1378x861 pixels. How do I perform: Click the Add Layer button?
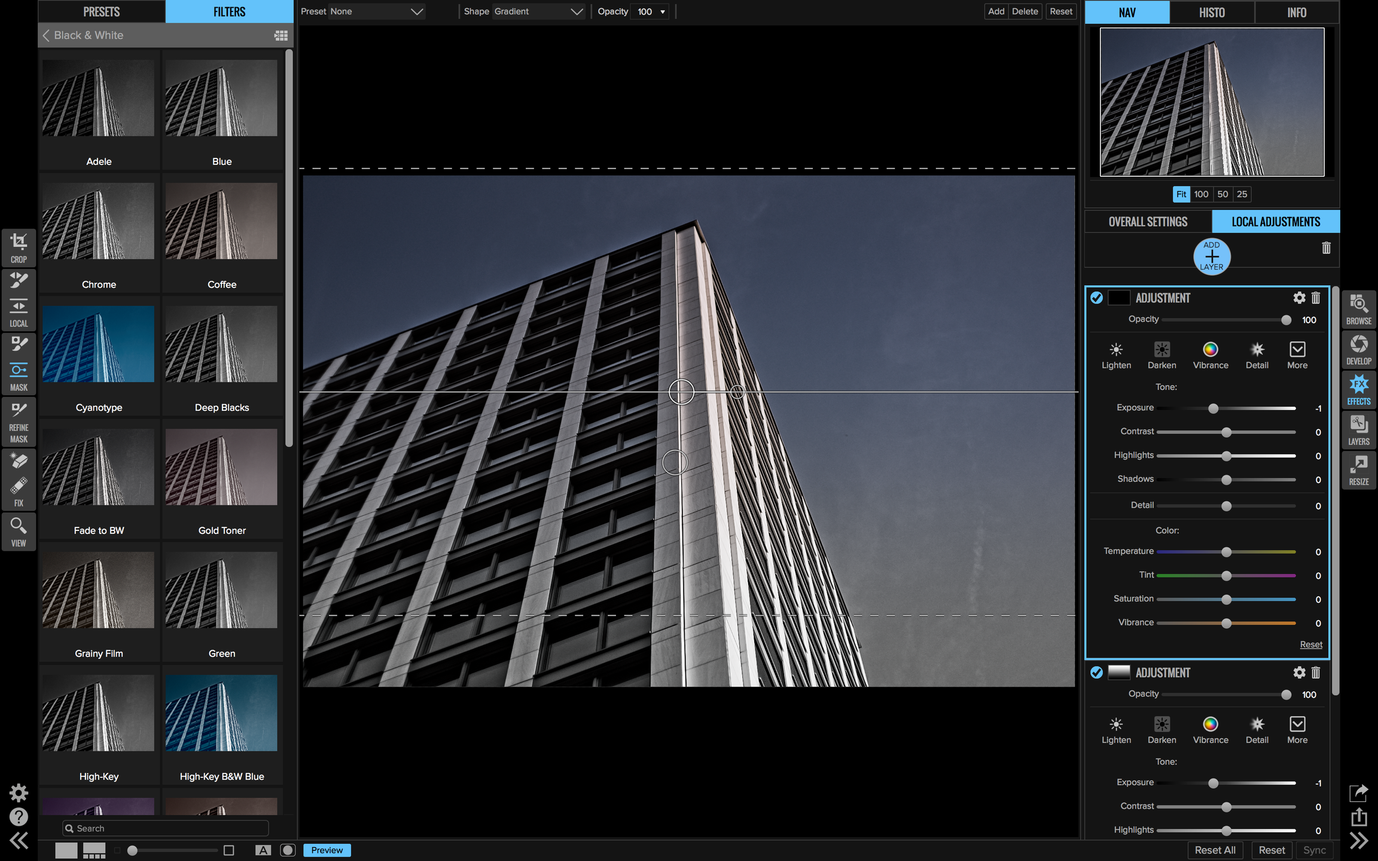[x=1211, y=257]
